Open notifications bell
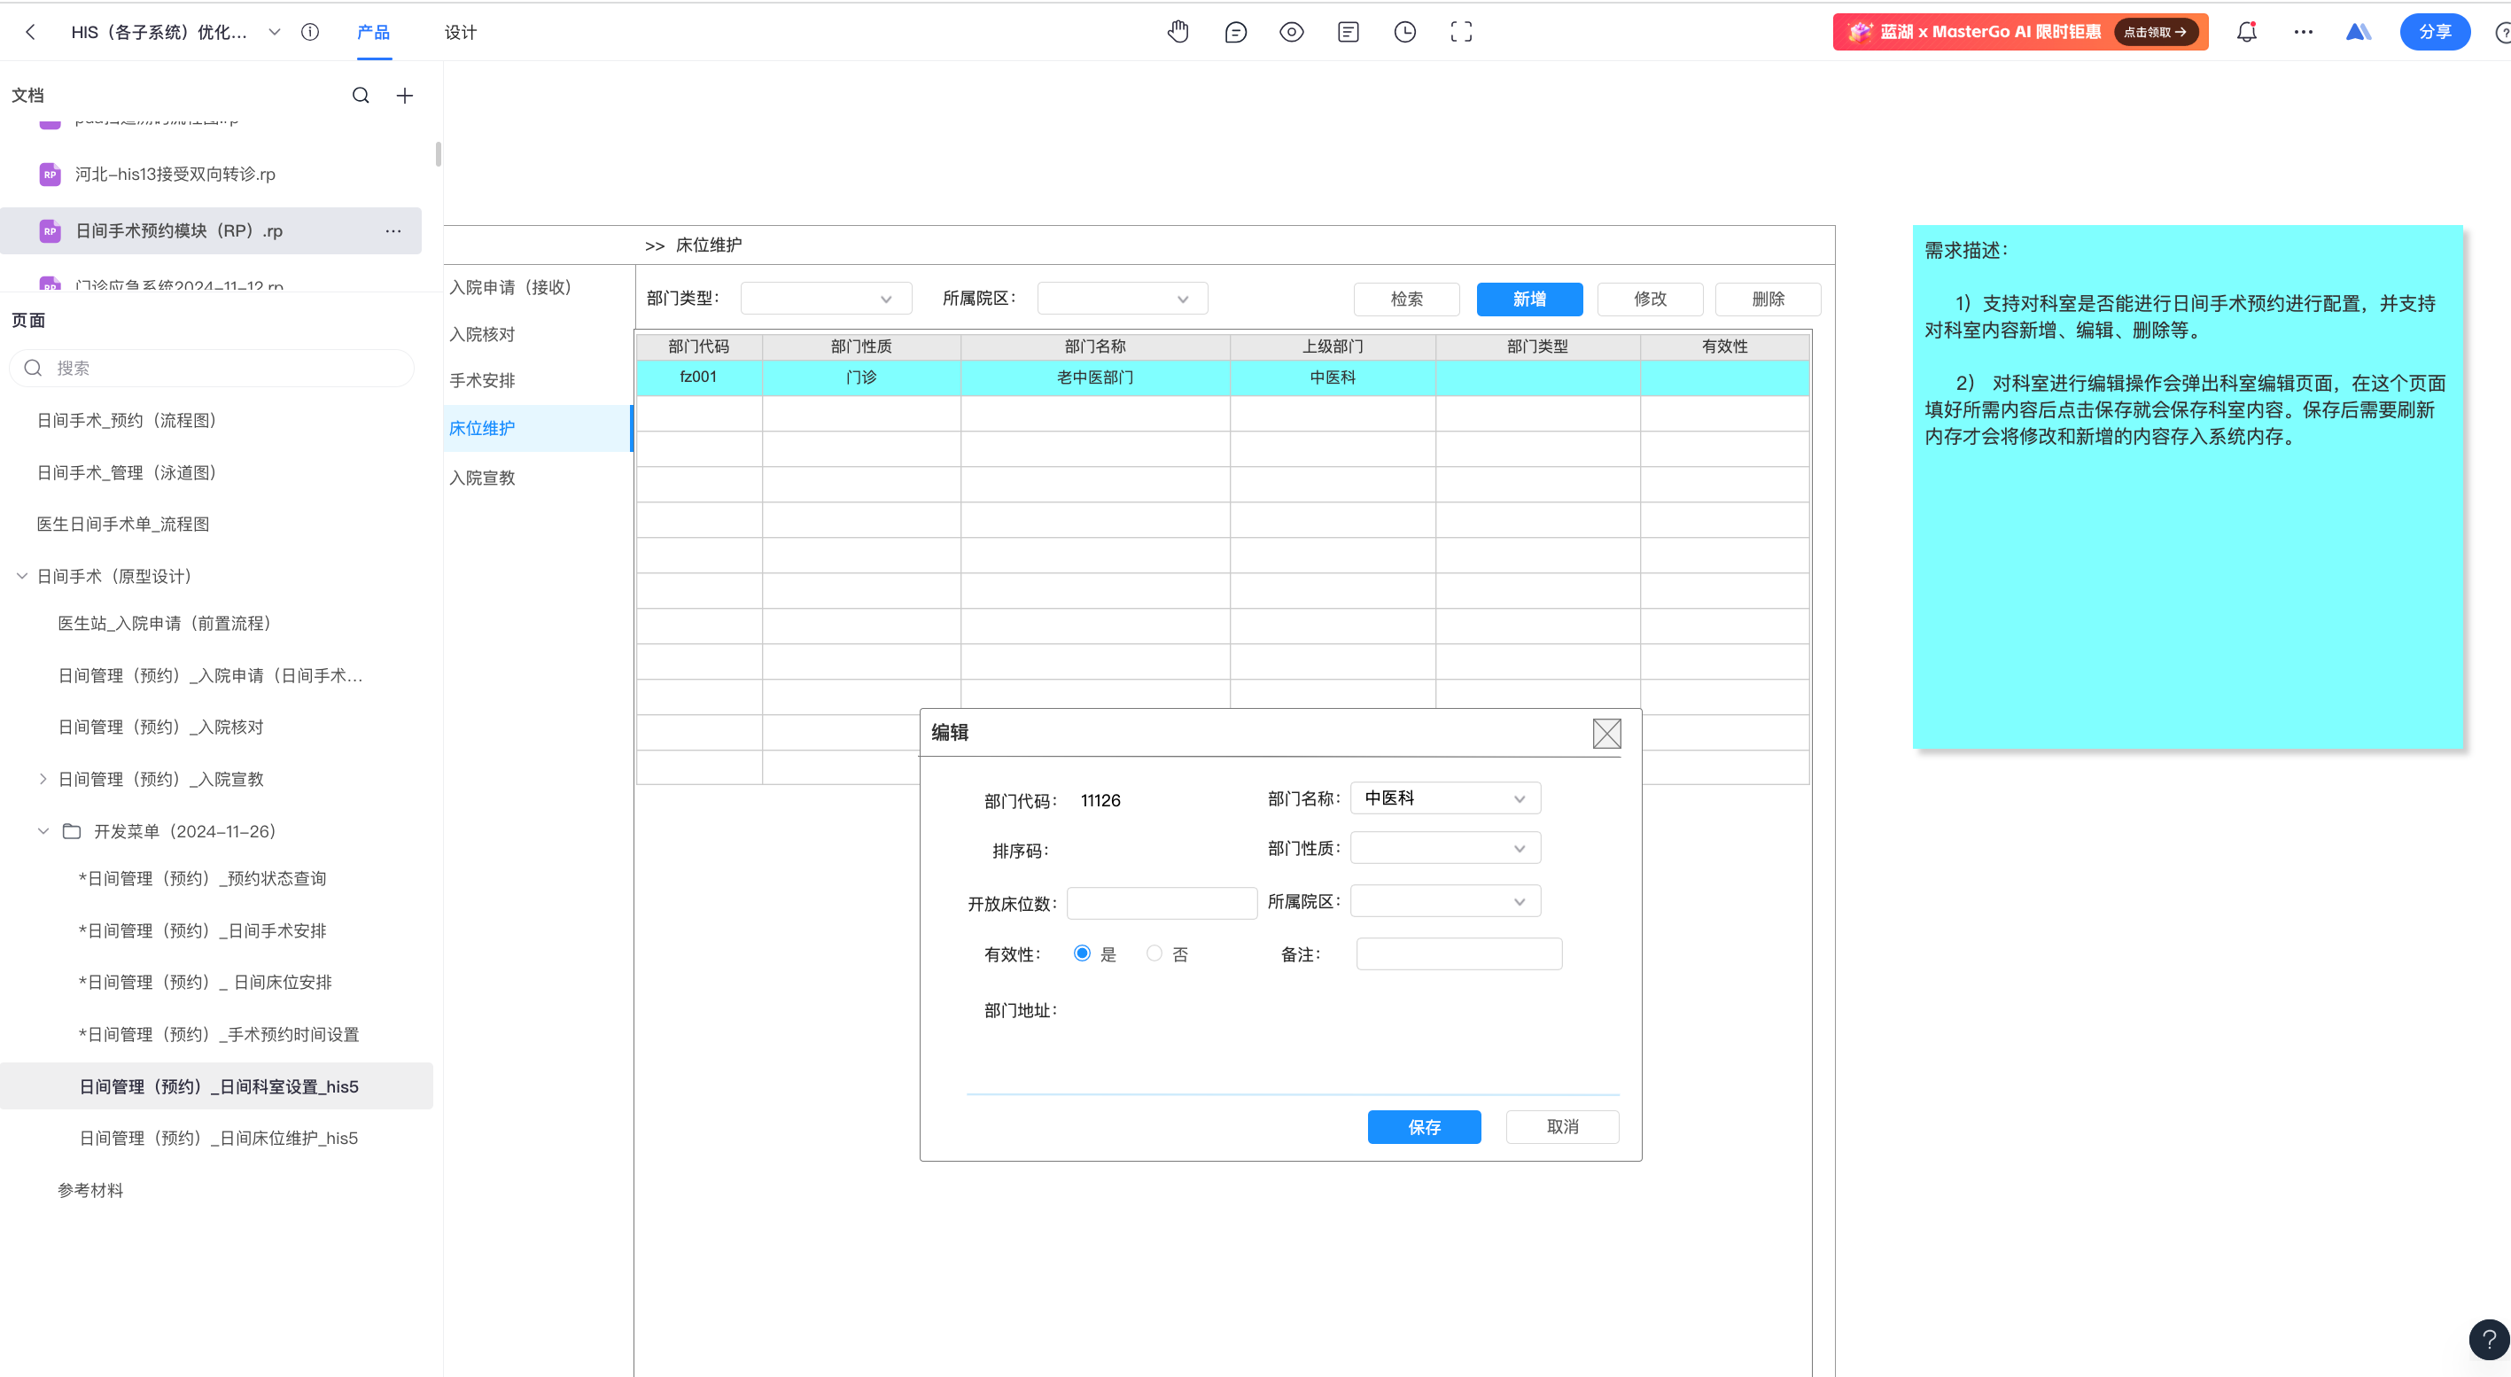This screenshot has height=1377, width=2511. [2247, 32]
